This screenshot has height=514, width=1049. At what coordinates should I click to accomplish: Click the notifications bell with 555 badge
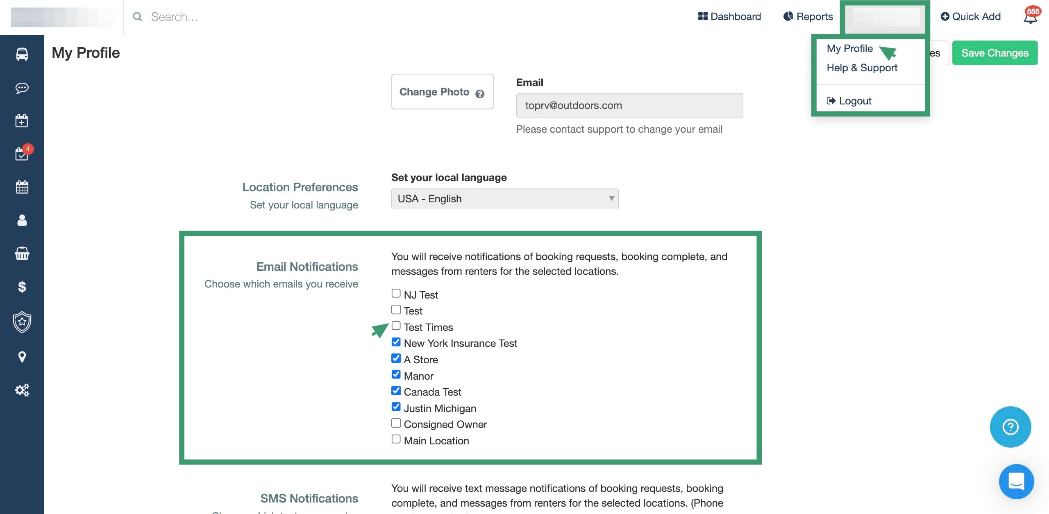click(1030, 17)
